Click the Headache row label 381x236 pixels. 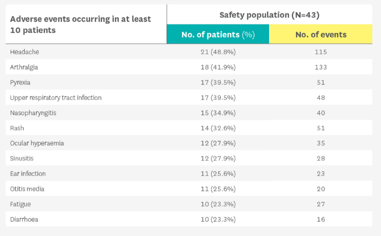coord(25,52)
